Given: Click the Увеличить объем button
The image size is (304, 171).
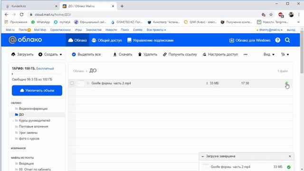Looking at the screenshot, I should coord(37,90).
